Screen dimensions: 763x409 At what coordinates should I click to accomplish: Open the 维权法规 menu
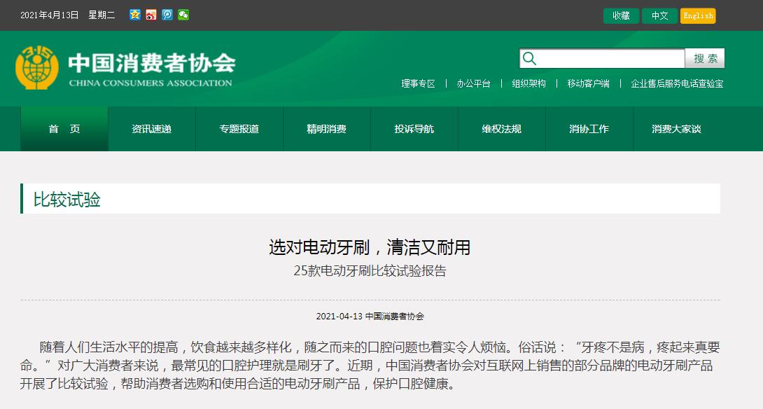pos(502,129)
